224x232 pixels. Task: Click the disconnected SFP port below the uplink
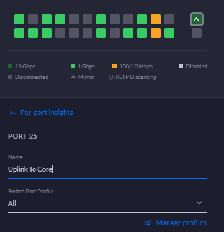[197, 33]
